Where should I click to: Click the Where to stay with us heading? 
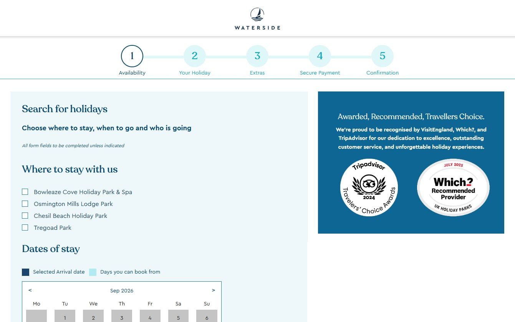[x=70, y=169]
